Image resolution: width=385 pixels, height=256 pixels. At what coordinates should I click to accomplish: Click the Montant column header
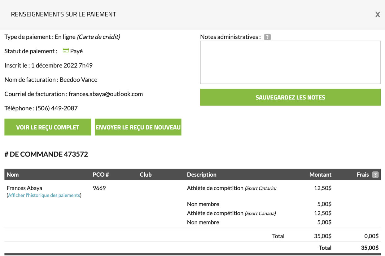(320, 174)
